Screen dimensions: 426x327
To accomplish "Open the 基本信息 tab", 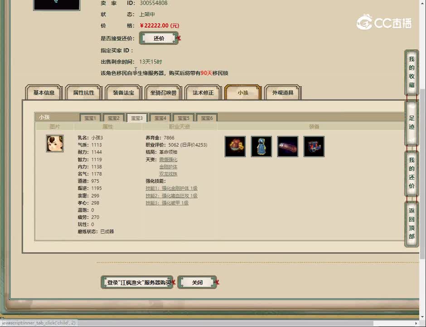I will [x=44, y=93].
